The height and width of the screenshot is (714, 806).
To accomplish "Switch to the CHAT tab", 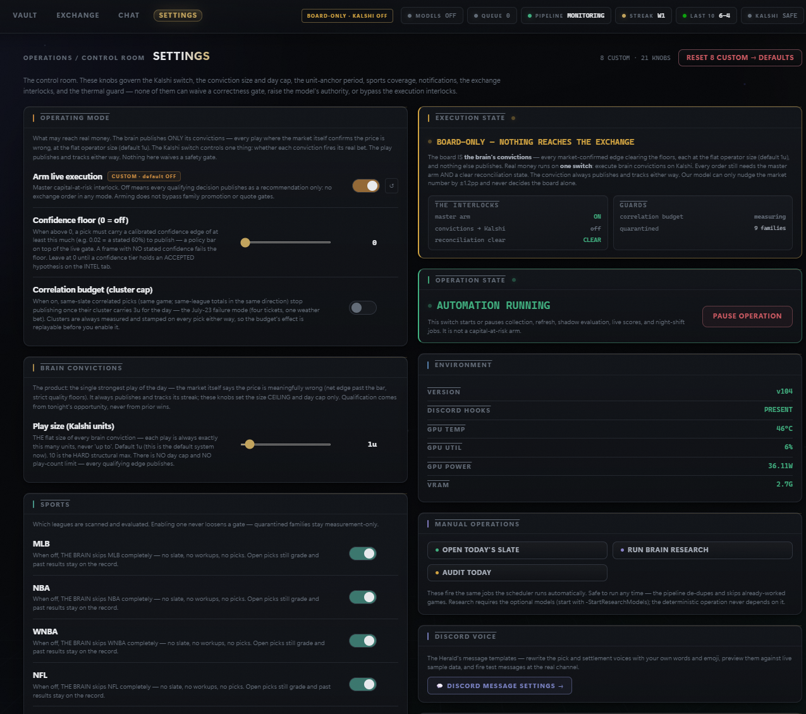I will (x=129, y=15).
